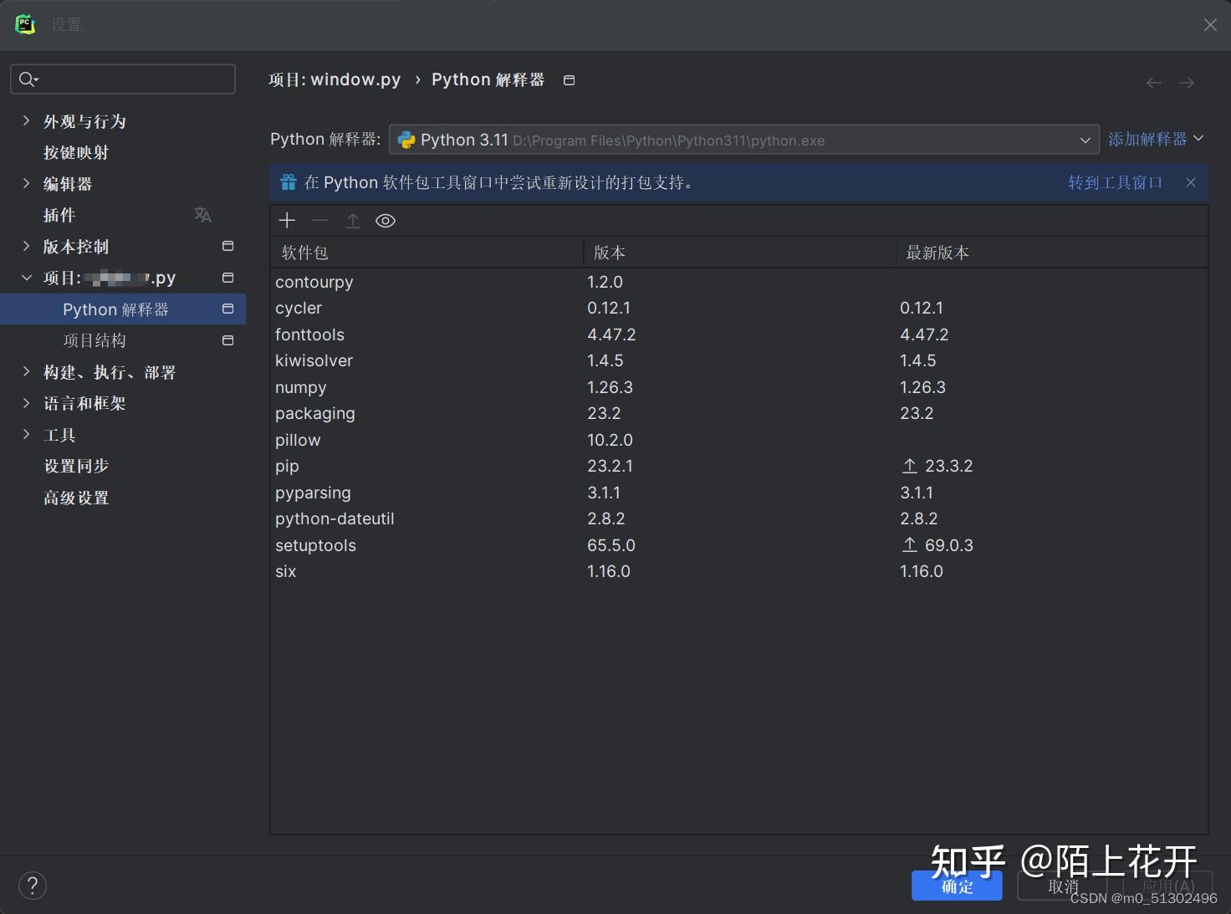Screen dimensions: 1231x914
Task: Toggle the eye icon to show early releases
Action: (385, 220)
